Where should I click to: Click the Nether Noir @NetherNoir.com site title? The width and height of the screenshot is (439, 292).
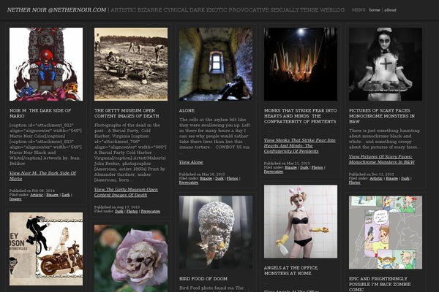click(56, 9)
